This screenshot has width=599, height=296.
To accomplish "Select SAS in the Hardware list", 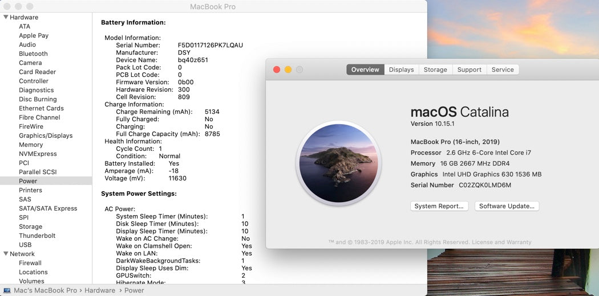I will 25,199.
